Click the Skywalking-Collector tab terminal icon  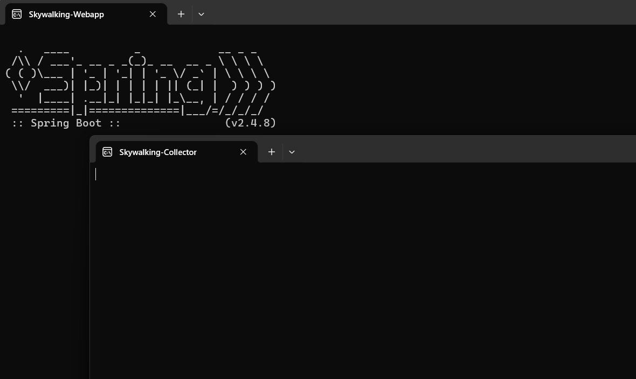pos(107,152)
